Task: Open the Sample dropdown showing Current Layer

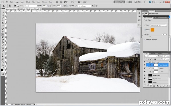Action: [x=84, y=6]
